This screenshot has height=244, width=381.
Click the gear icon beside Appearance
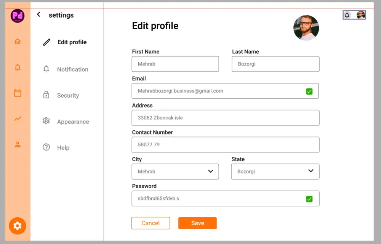click(46, 121)
